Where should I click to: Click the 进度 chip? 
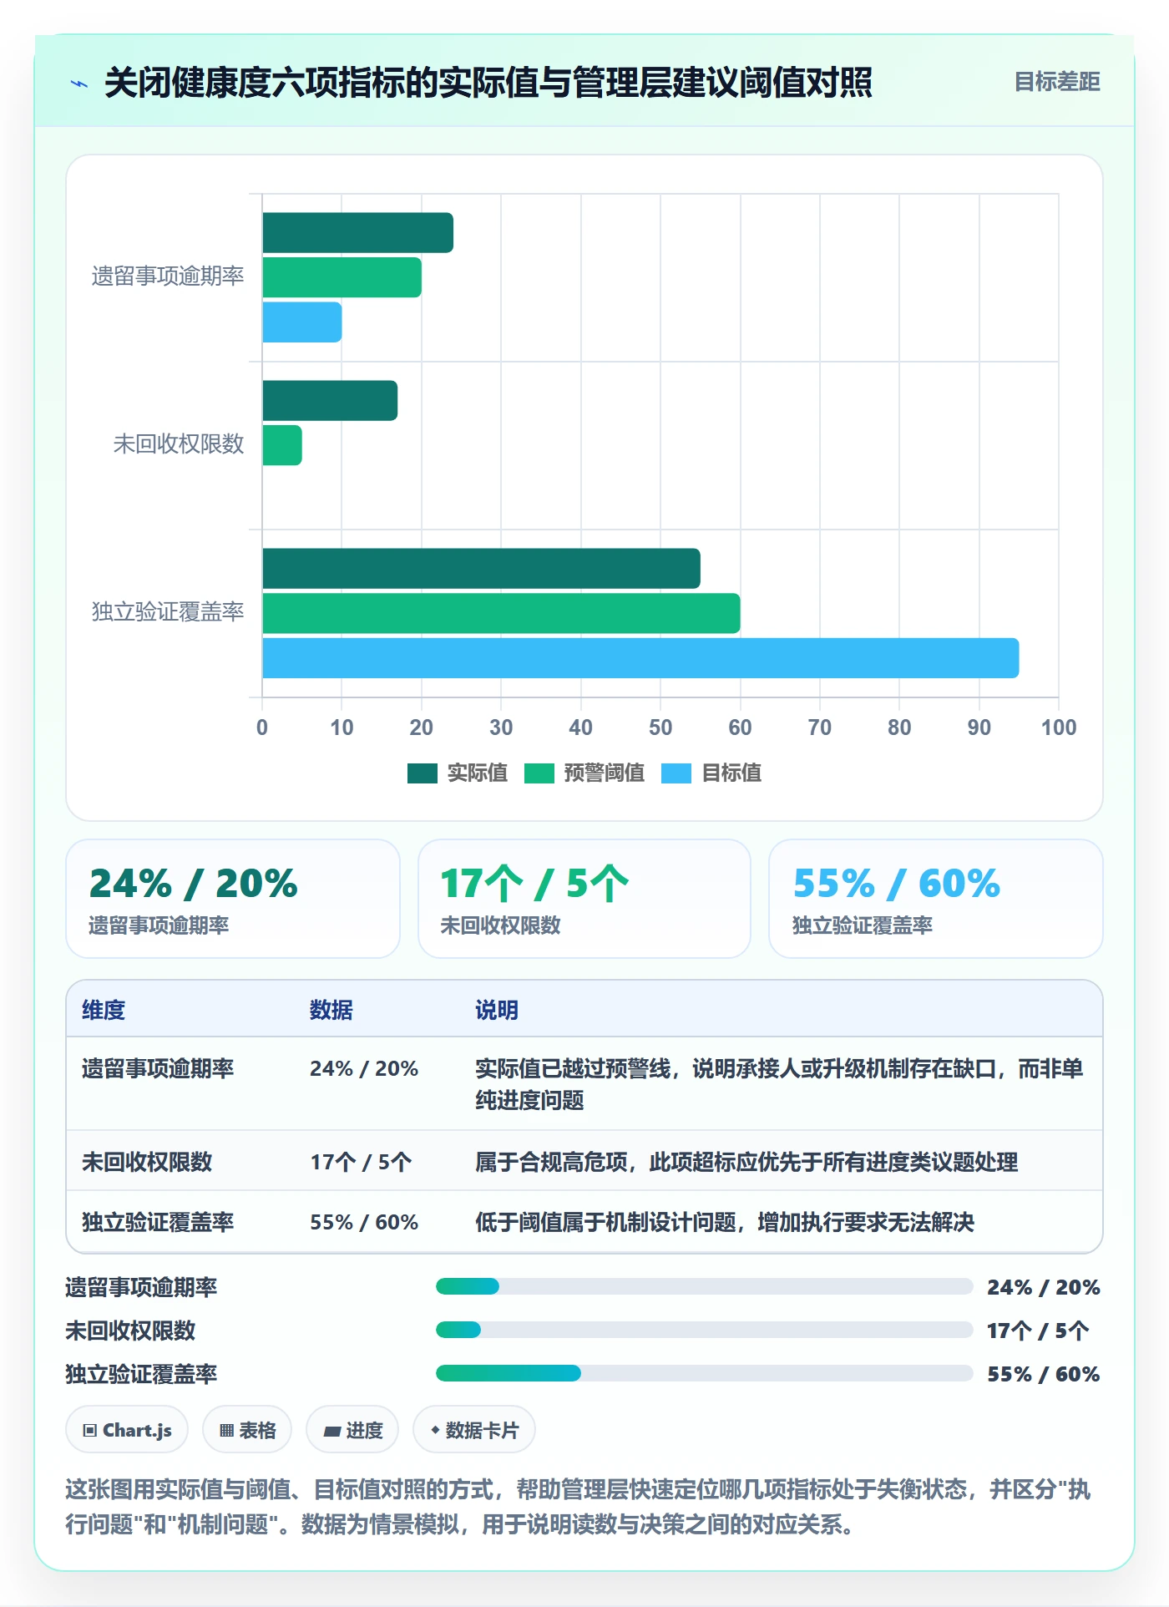[x=352, y=1430]
